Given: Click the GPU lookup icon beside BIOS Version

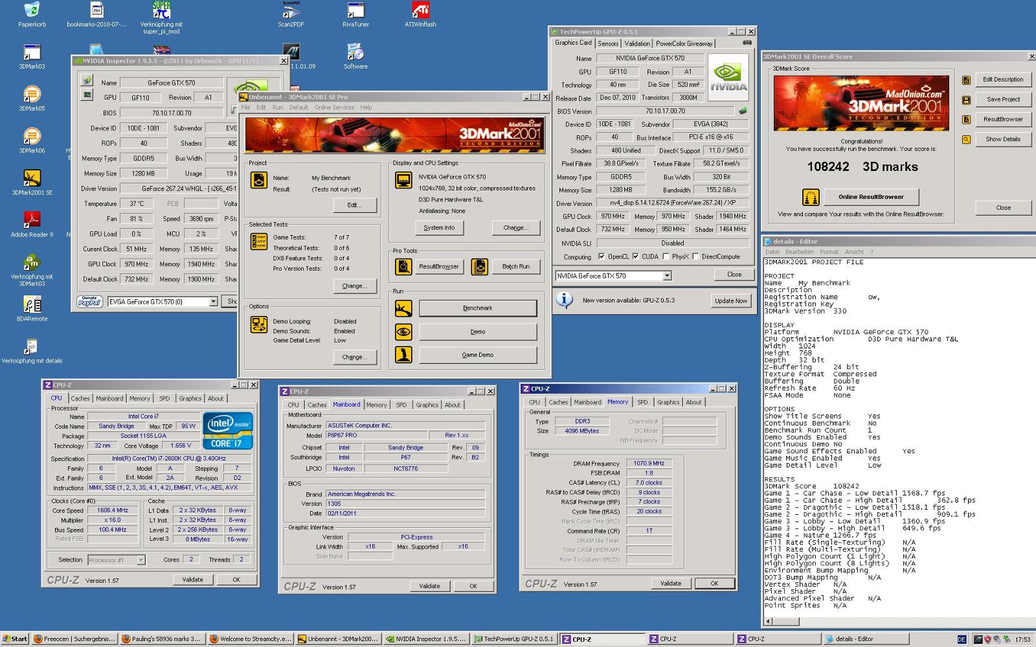Looking at the screenshot, I should coord(743,111).
